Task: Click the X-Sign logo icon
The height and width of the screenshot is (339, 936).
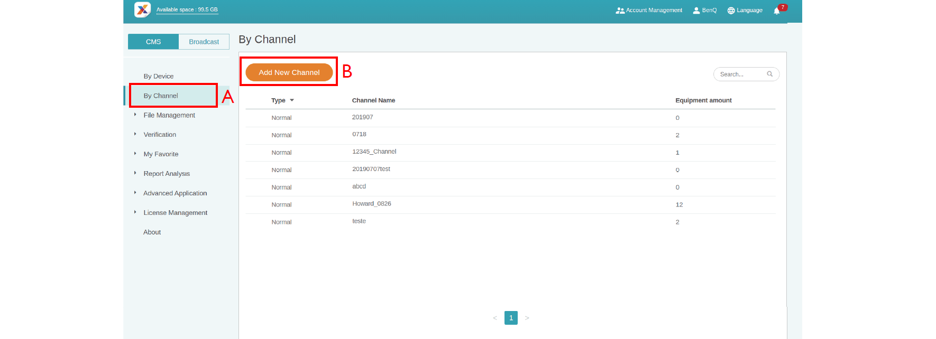Action: click(x=142, y=10)
